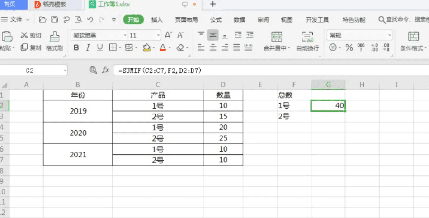
Task: Click the clear format eraser icon
Action: (x=180, y=47)
